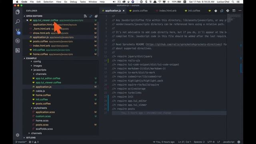Open the Extensions view in activity bar
The image size is (256, 144).
point(18,50)
